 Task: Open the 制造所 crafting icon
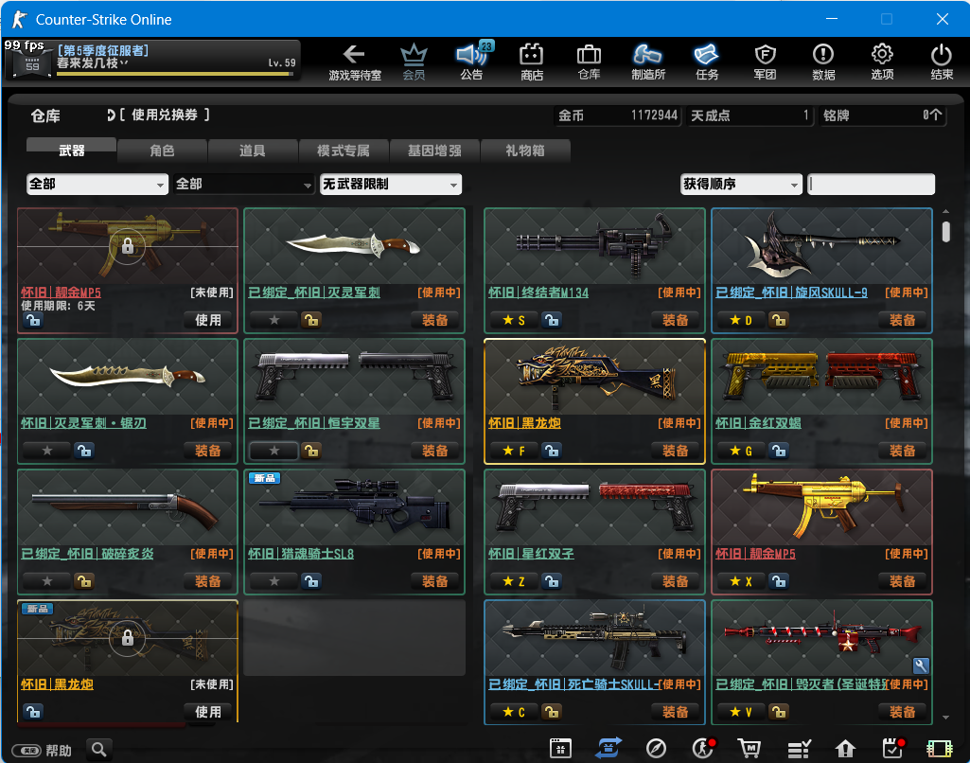coord(647,62)
